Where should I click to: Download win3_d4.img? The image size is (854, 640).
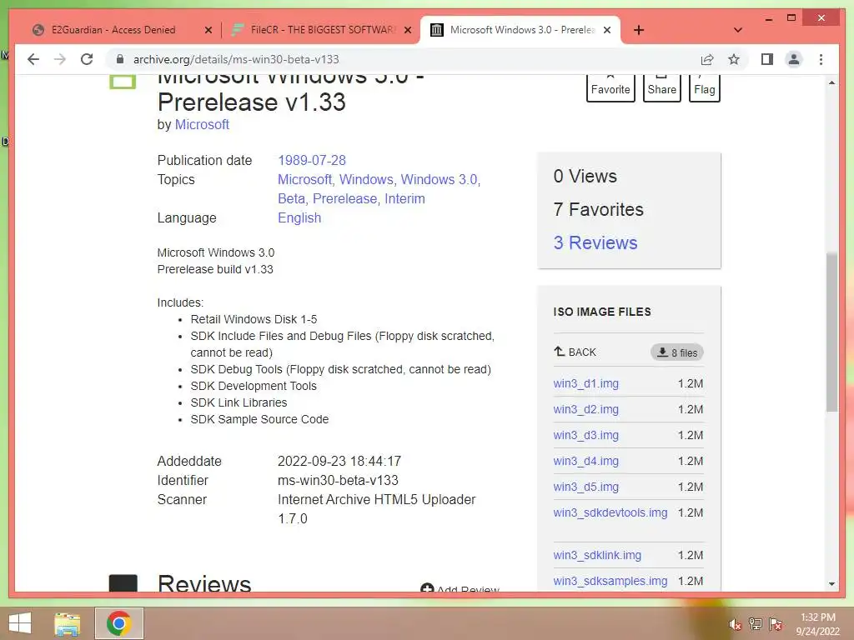pyautogui.click(x=586, y=461)
